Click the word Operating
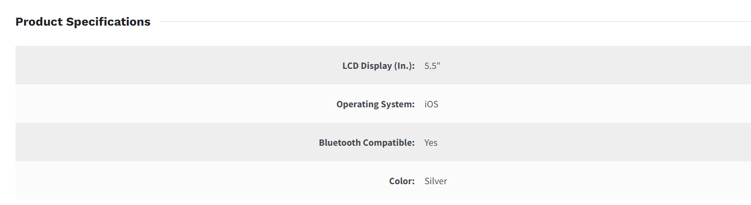This screenshot has width=751, height=205. [357, 105]
